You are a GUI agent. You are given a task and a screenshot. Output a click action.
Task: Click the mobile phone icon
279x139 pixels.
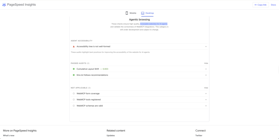[x=127, y=13]
